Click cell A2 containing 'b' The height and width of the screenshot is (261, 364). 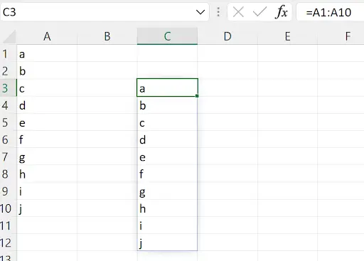click(47, 70)
